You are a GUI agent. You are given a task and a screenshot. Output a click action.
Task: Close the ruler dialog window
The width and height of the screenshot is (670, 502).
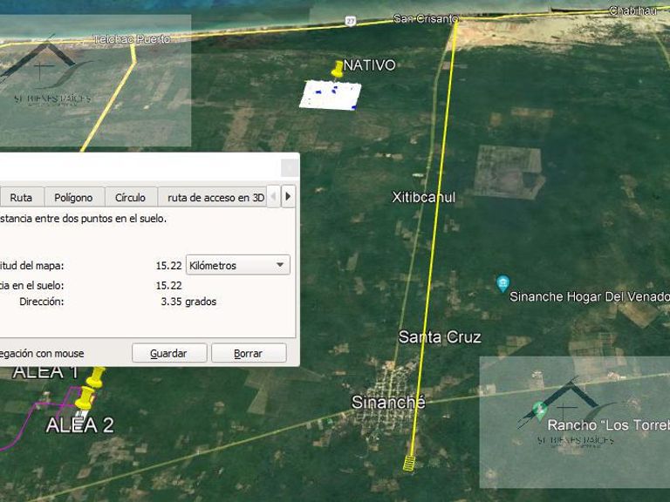click(x=290, y=167)
